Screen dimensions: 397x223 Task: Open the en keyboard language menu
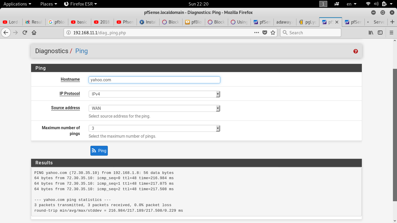point(352,4)
